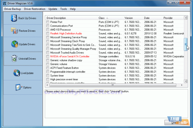Viewport: 193px width, 128px height.
Task: Open the Driver Backup menu
Action: (x=13, y=9)
